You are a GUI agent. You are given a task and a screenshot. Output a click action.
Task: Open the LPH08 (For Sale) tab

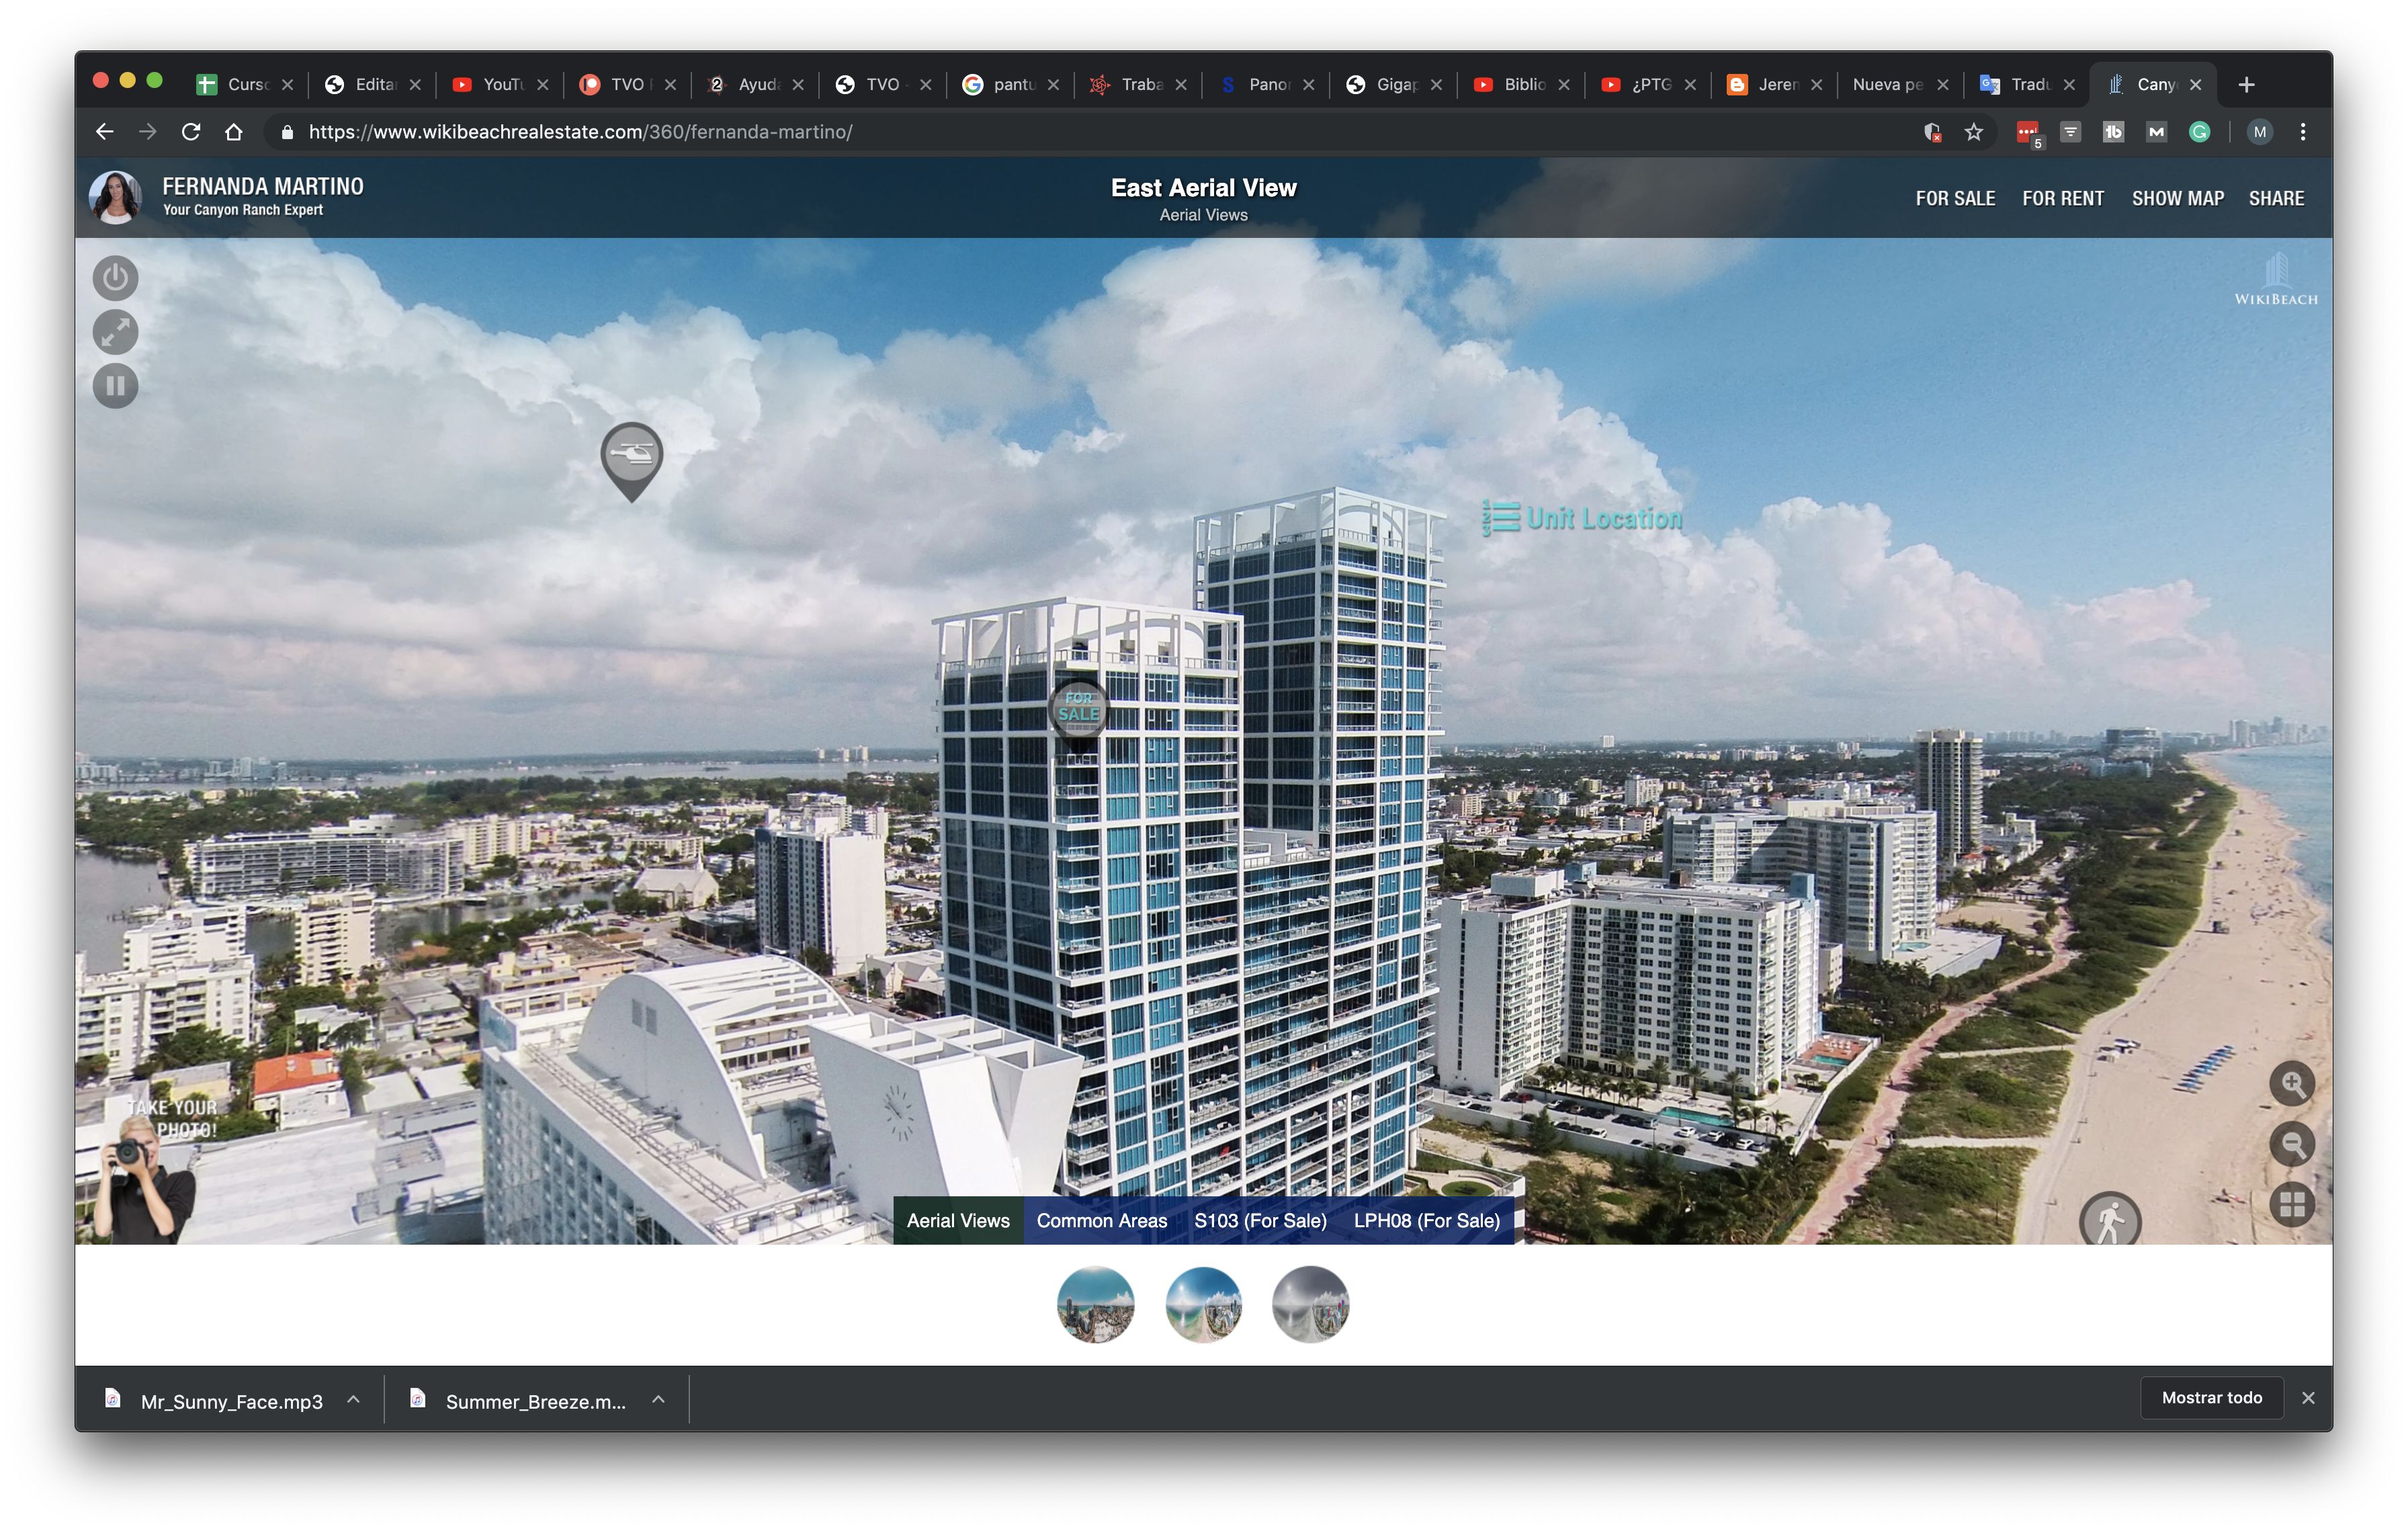[1426, 1220]
